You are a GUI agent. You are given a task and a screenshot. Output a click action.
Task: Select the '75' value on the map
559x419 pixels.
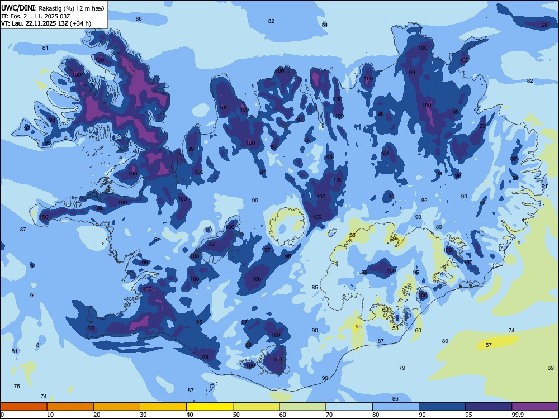point(17,386)
